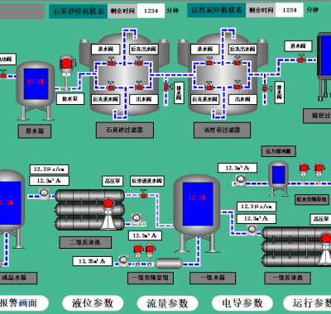The width and height of the screenshot is (331, 314).
Task: Toggle 出水阀 valve on 石英砂过滤器
Action: tap(139, 86)
